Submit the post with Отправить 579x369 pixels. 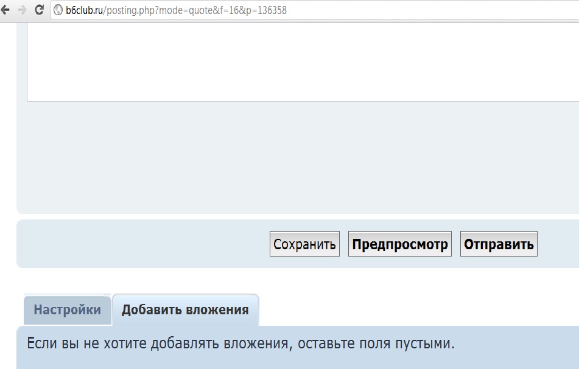tap(499, 244)
